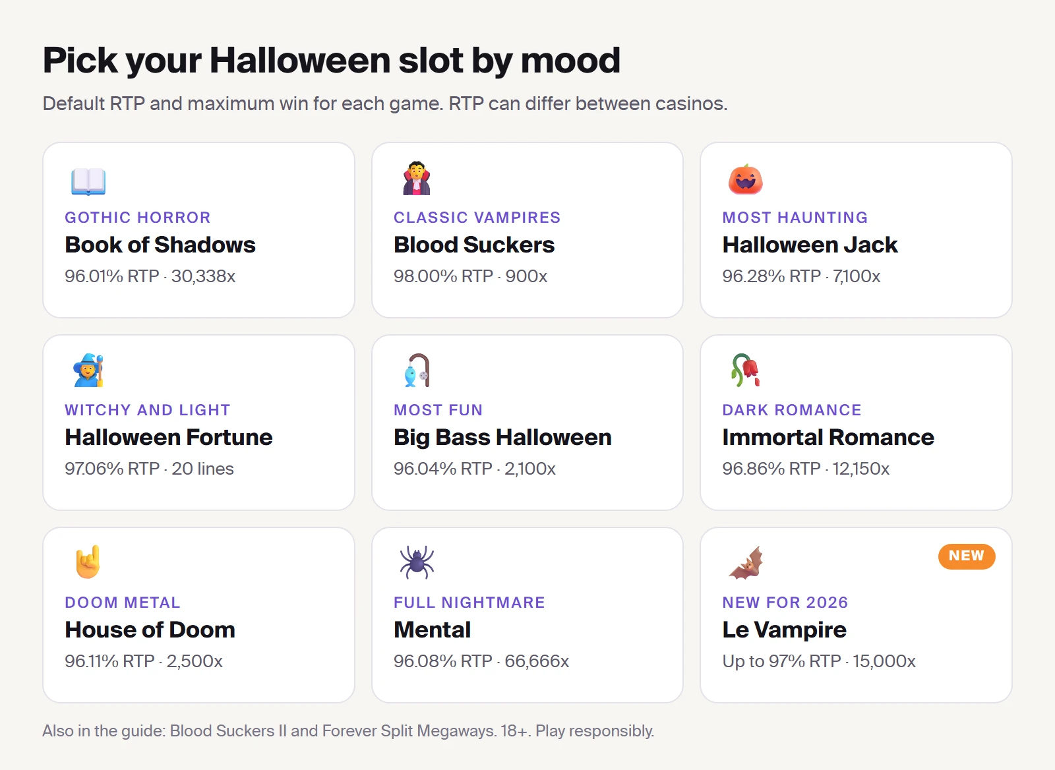Click the FULL NIGHTMARE mood label
The image size is (1055, 770).
point(469,603)
